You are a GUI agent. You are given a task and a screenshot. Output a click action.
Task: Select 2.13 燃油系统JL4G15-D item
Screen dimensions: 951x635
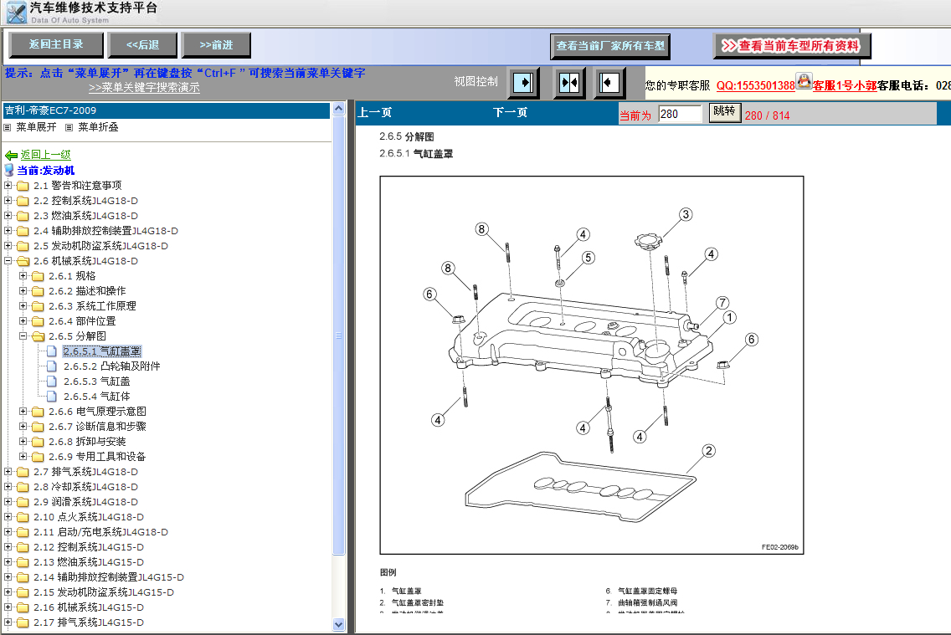pyautogui.click(x=89, y=562)
